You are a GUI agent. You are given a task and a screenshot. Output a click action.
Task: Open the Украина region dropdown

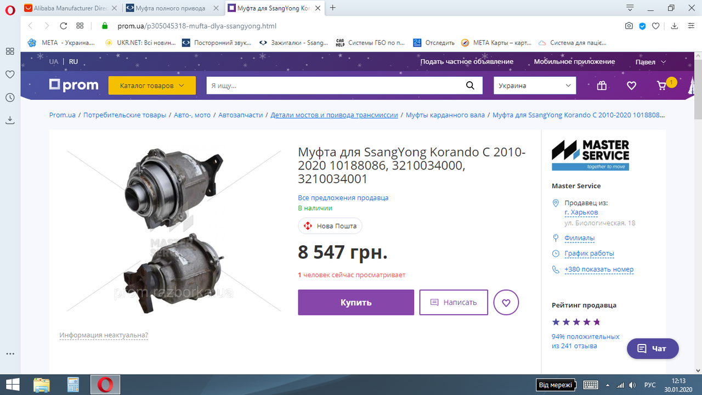pos(535,86)
